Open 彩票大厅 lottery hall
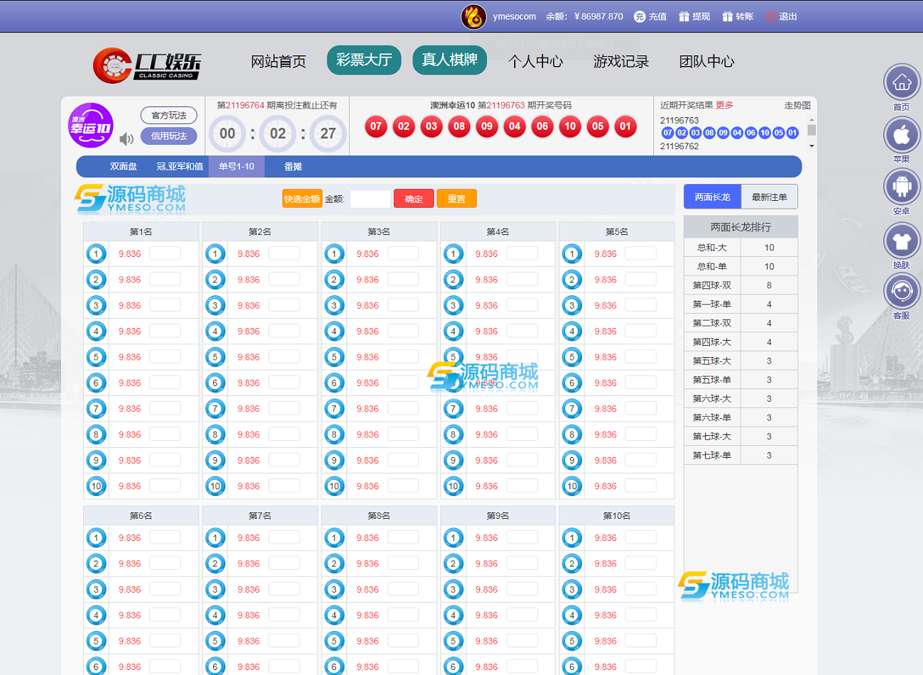The width and height of the screenshot is (923, 675). point(364,60)
